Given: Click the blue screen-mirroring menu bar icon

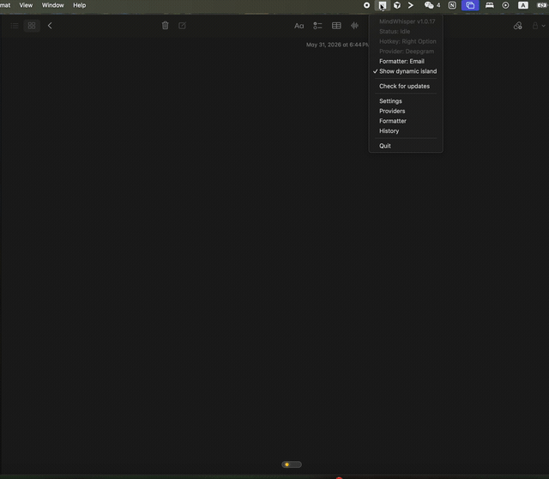Looking at the screenshot, I should coord(470,5).
